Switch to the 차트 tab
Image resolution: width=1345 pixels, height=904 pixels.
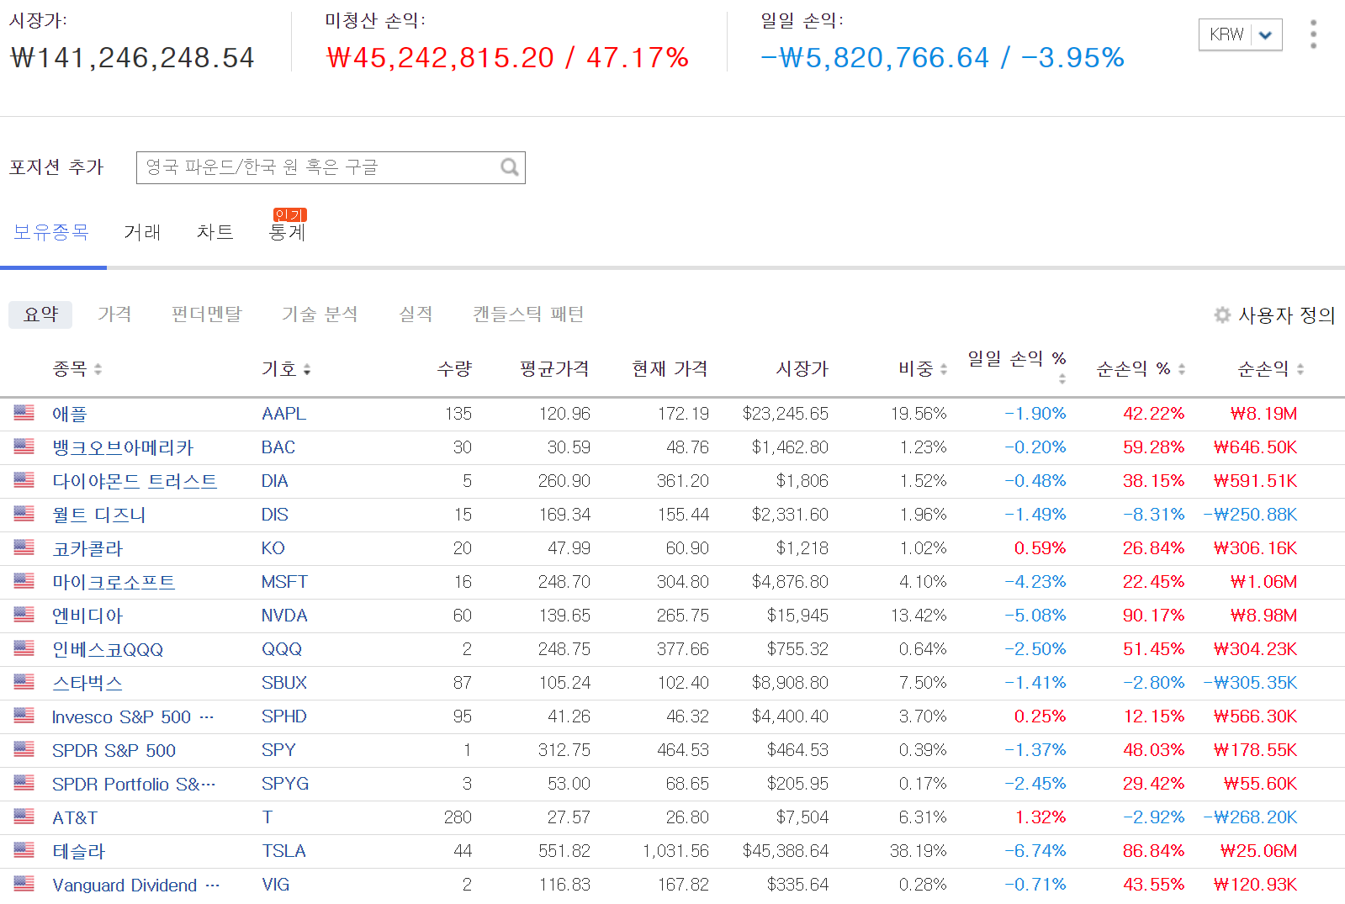[214, 232]
